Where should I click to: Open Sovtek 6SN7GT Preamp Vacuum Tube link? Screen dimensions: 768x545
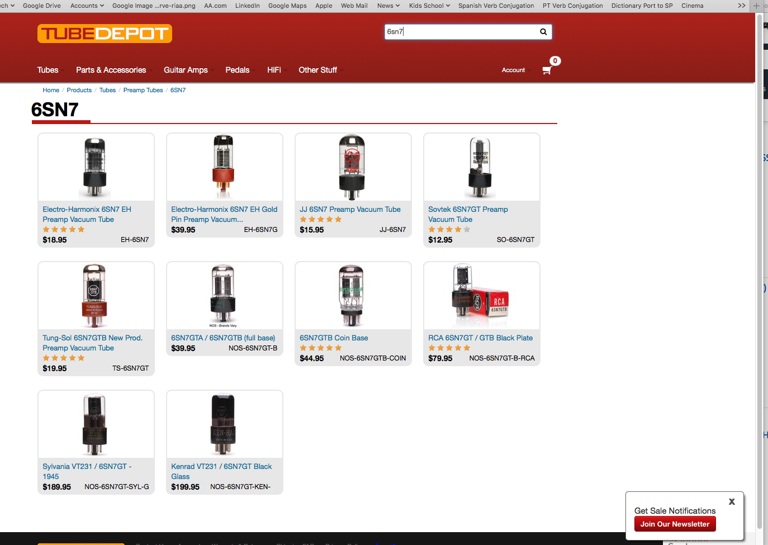coord(468,215)
